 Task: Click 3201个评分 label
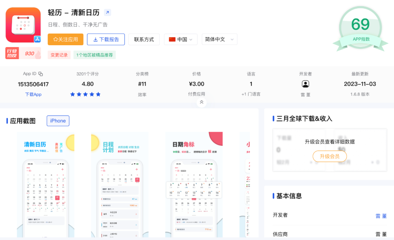pyautogui.click(x=88, y=74)
